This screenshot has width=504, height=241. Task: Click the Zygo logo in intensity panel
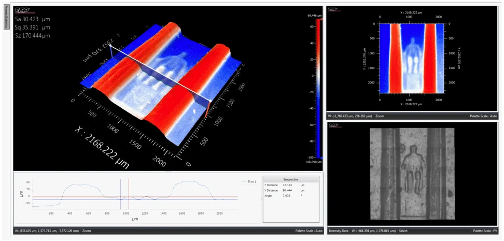click(x=334, y=125)
